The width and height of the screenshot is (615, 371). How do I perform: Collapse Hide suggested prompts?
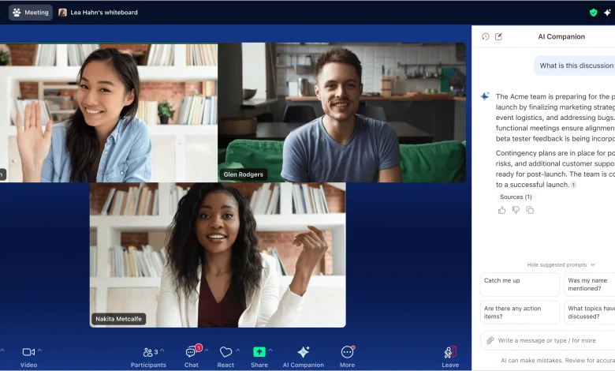[561, 265]
